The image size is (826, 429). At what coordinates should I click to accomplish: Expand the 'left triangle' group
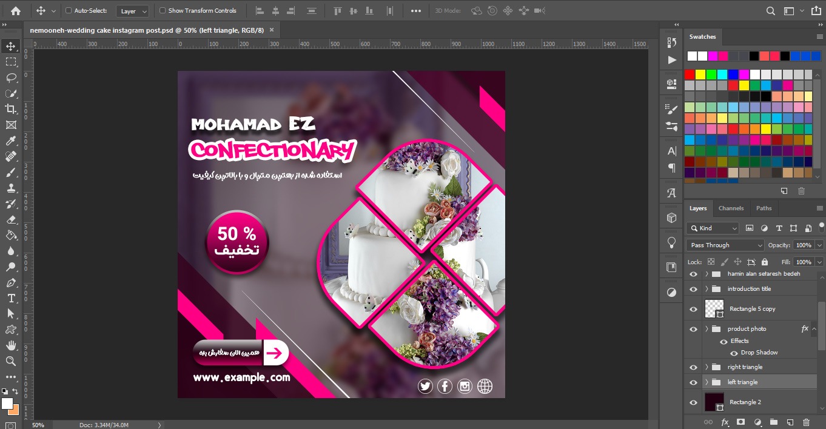point(707,382)
